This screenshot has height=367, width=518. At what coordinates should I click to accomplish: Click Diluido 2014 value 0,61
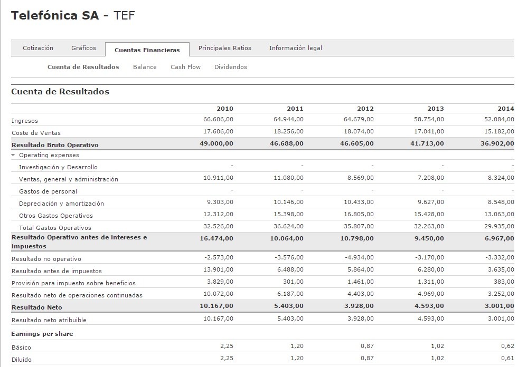[507, 358]
